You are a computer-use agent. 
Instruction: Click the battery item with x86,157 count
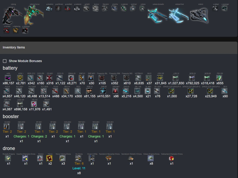point(8,77)
